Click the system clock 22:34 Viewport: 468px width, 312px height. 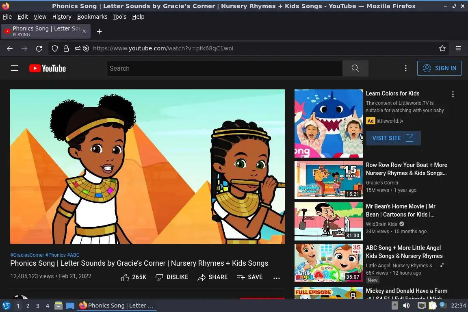pos(458,305)
